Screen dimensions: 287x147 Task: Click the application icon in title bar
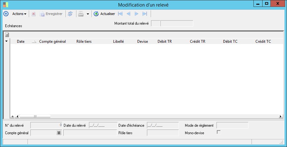pos(6,5)
